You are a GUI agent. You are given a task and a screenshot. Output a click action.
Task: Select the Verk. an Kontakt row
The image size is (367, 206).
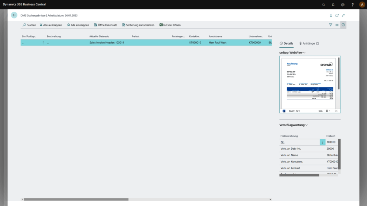[x=309, y=168]
